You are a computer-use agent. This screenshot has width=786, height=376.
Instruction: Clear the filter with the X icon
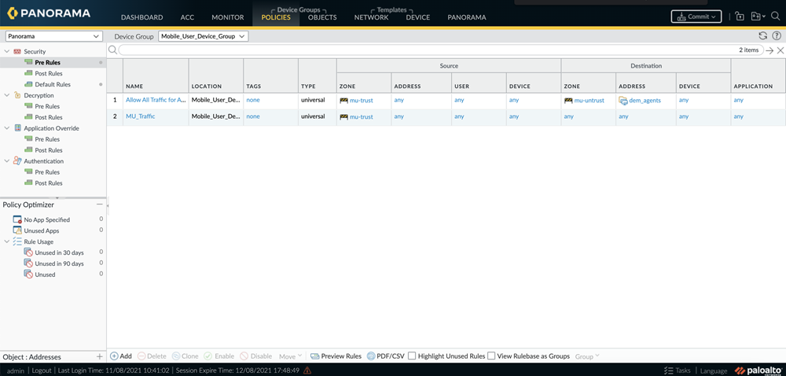[780, 50]
